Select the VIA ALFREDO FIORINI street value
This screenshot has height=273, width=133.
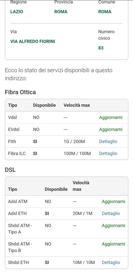point(33,41)
